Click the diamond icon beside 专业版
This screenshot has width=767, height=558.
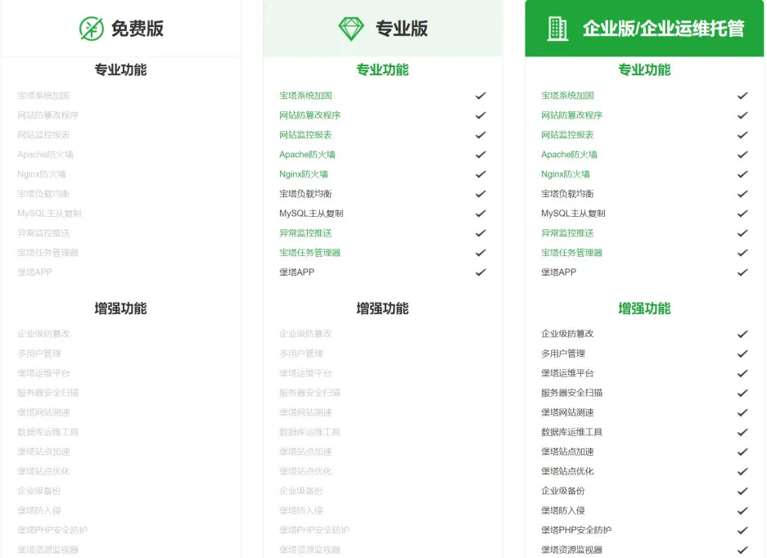352,27
